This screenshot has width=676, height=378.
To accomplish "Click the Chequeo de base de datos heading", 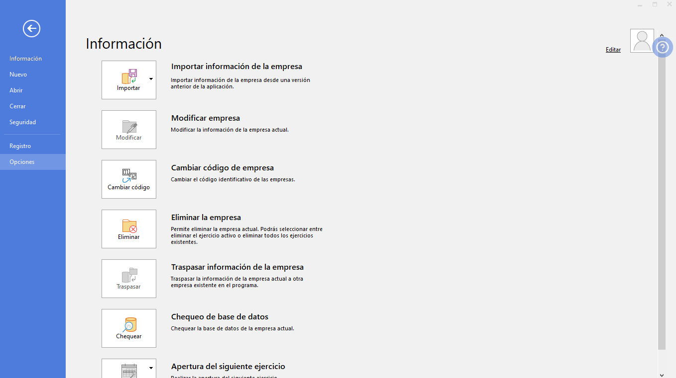I will (x=220, y=317).
